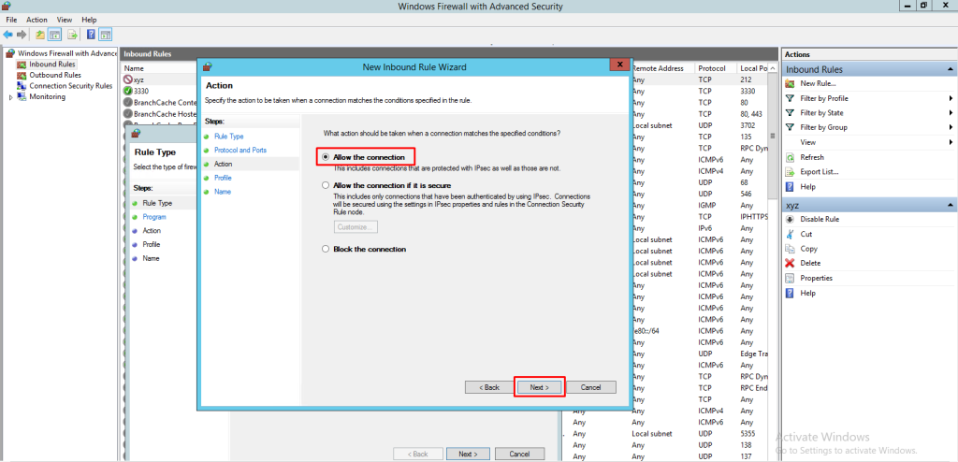Click the scissors Cut icon in the Actions pane
This screenshot has width=958, height=462.
coord(790,234)
